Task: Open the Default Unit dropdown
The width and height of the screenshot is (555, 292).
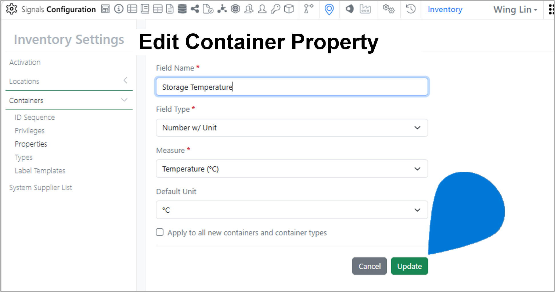Action: pos(292,210)
